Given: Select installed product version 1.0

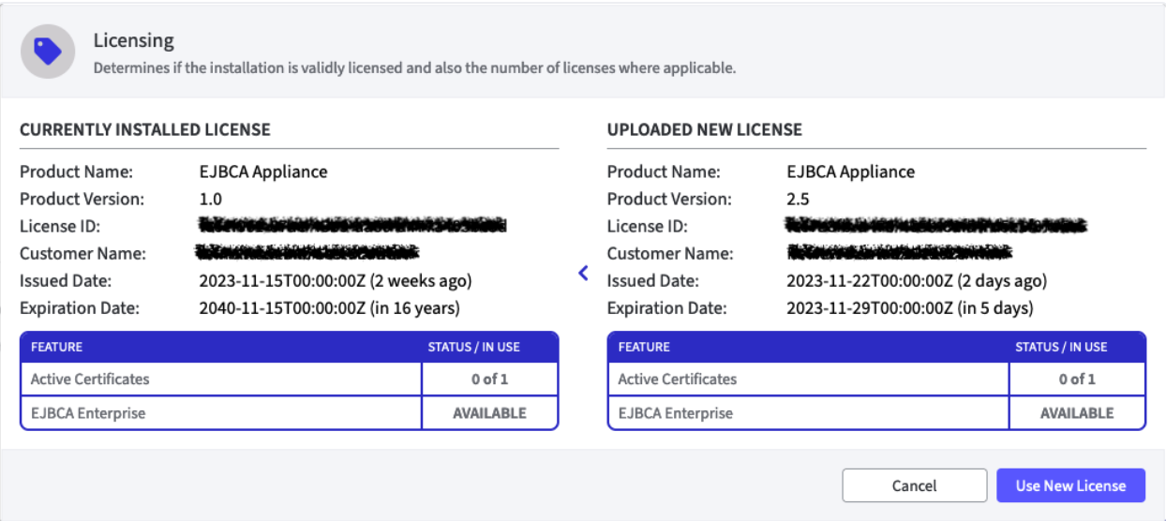Looking at the screenshot, I should (x=211, y=199).
